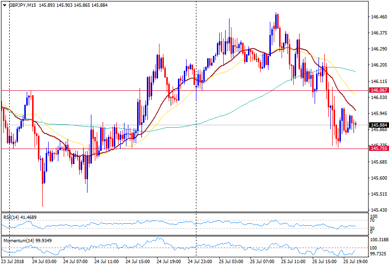Click the GBPJPY,M15 chart title text
The image size is (389, 267).
tap(23, 4)
